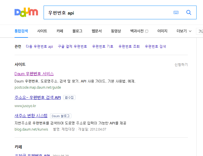Screen dimensions: 203x156
Task: Open the blog.daum.net/kunwis URL
Action: (x=31, y=129)
